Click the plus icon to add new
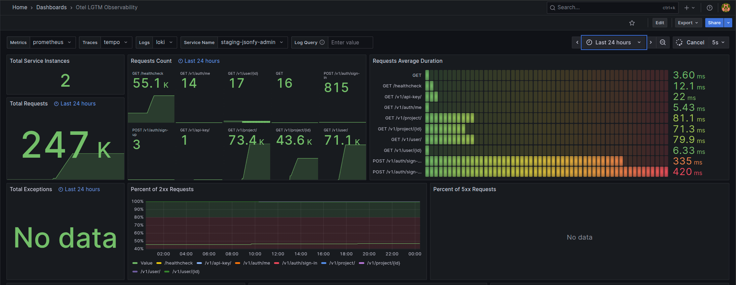 click(x=686, y=8)
